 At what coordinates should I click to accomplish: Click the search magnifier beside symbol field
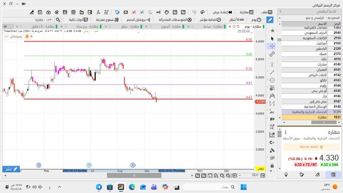[x=58, y=20]
